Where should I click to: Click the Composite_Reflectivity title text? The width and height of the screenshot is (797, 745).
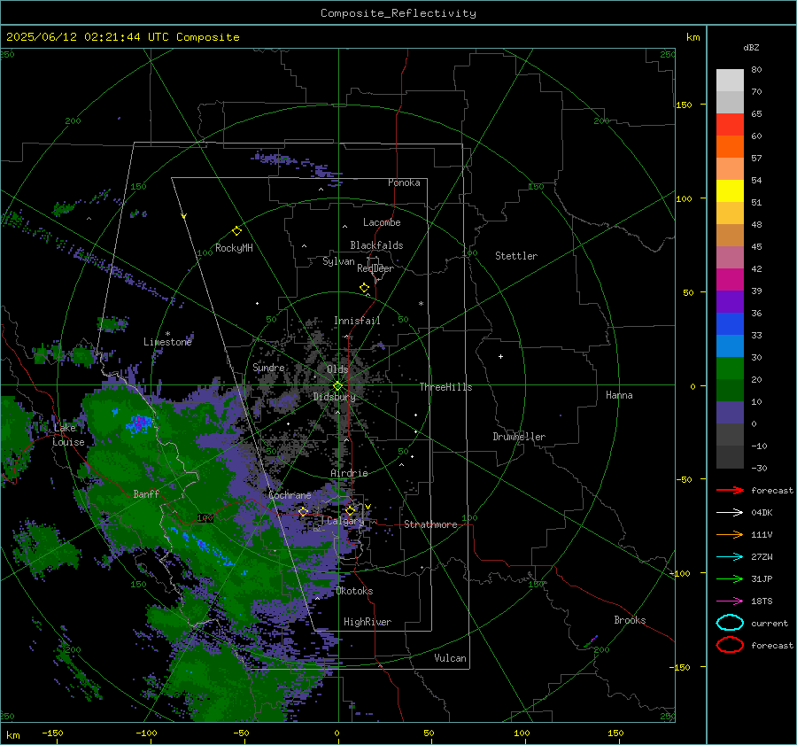click(x=398, y=13)
